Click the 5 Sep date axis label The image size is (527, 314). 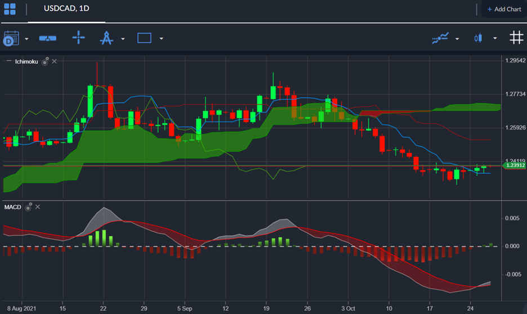tap(185, 308)
